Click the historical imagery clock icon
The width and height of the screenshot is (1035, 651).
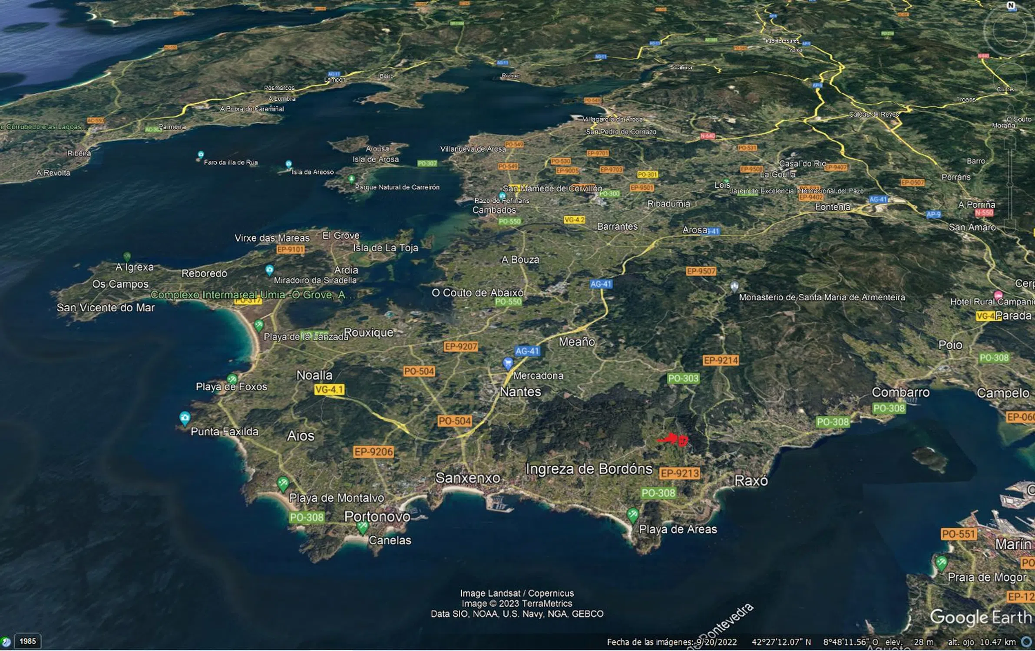(5, 641)
